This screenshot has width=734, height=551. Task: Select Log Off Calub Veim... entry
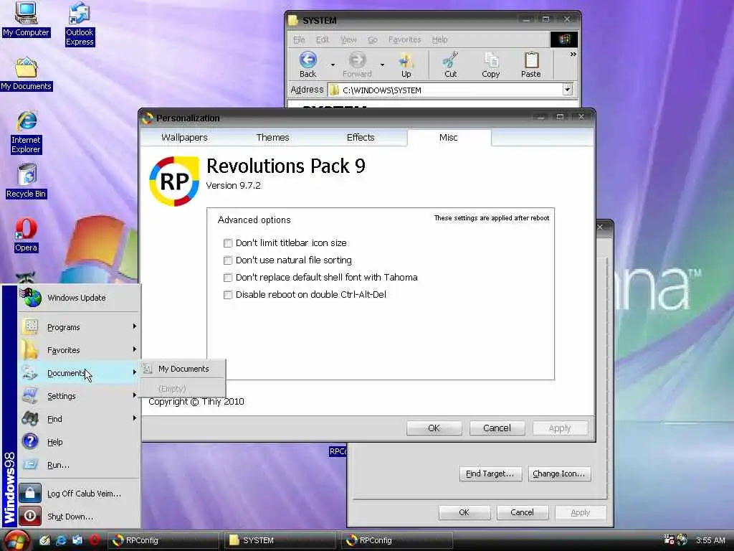[x=79, y=494]
